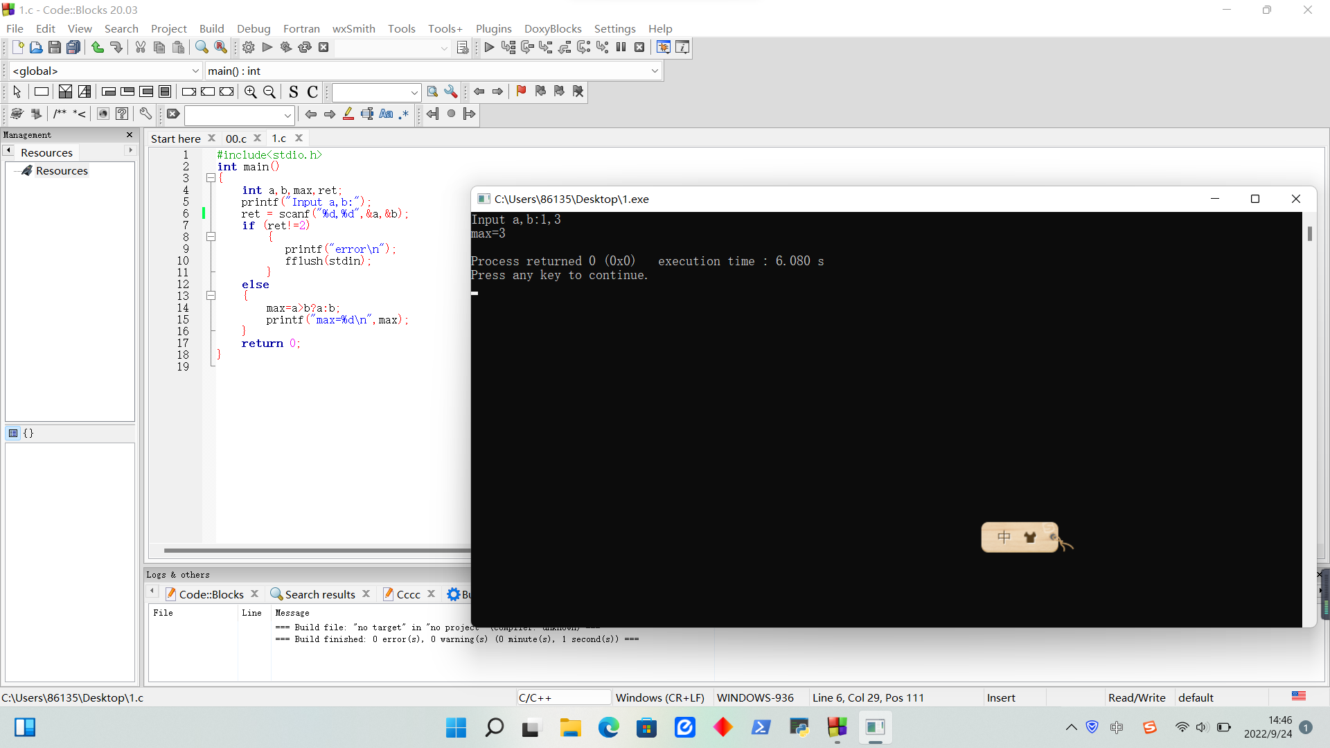The height and width of the screenshot is (748, 1330).
Task: Click the Replace search icon
Action: tap(220, 48)
